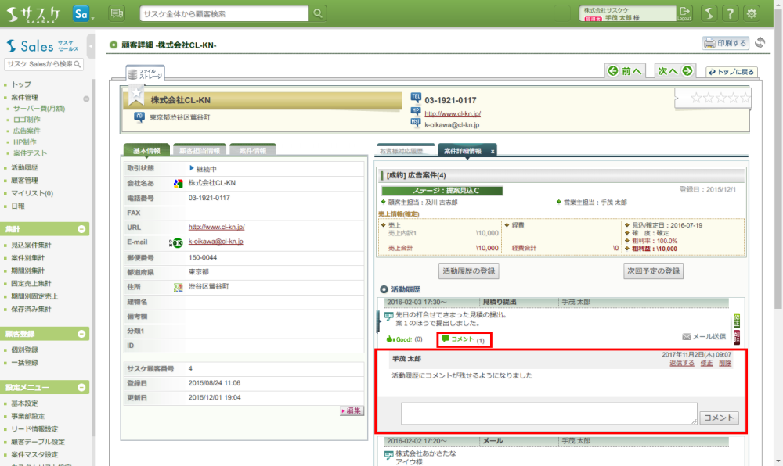Open マイリスト(0) in sidebar
This screenshot has width=783, height=466.
32,193
